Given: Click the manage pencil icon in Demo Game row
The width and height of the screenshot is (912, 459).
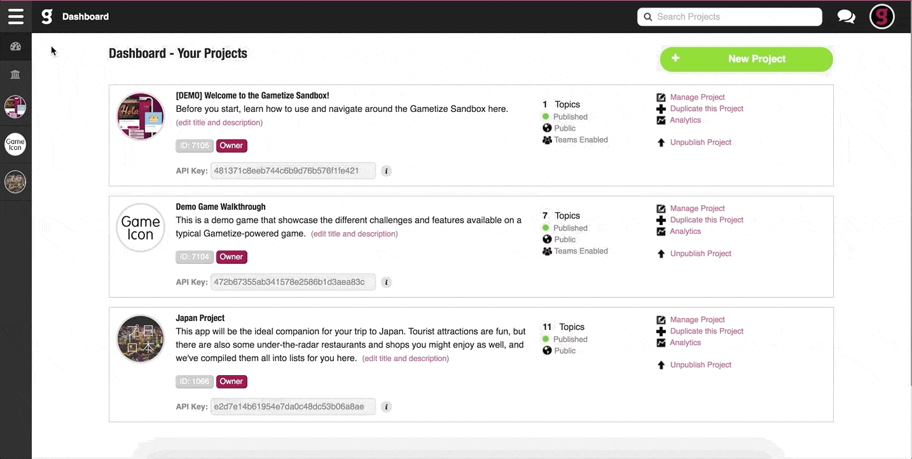Looking at the screenshot, I should (661, 209).
